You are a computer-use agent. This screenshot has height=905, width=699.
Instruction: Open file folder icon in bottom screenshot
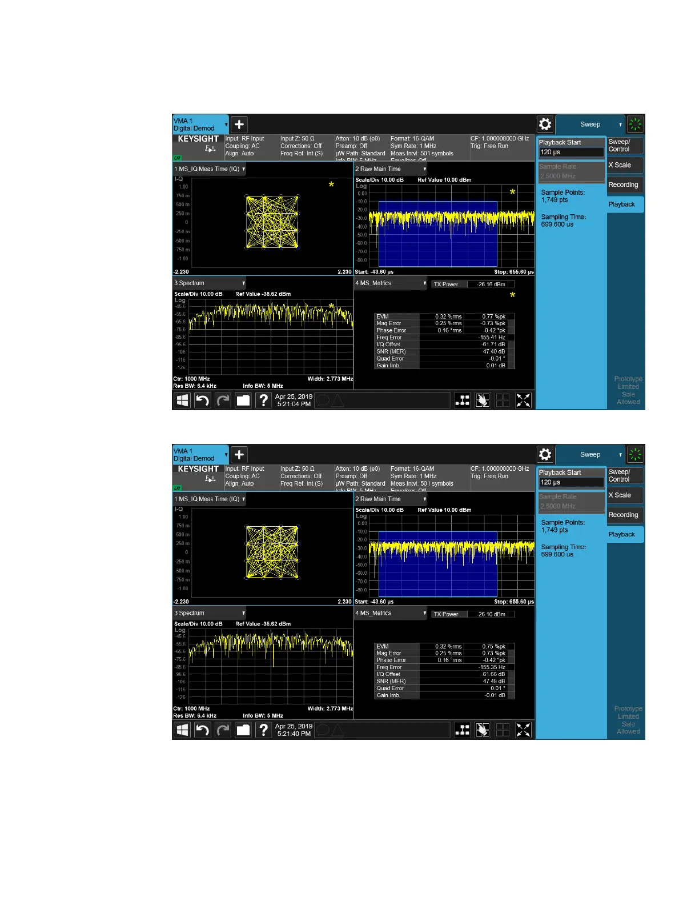pyautogui.click(x=243, y=730)
